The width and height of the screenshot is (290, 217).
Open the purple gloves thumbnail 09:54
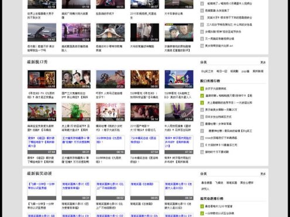pos(179,112)
